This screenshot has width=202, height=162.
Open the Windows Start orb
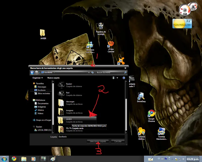pyautogui.click(x=4, y=159)
